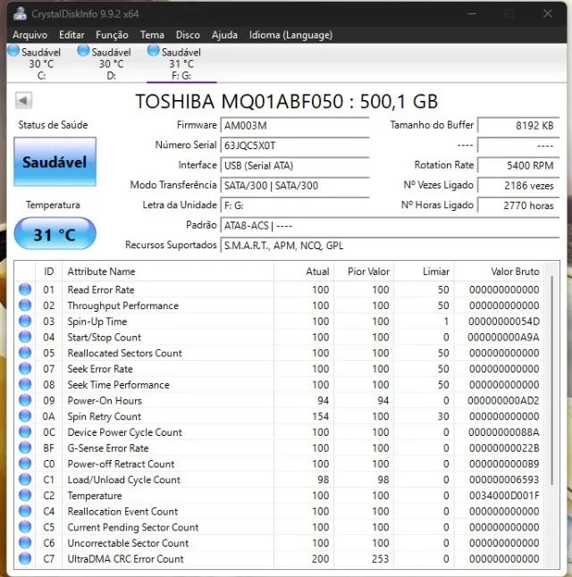Click raw value 00000006593 of Load/Unload Cycle

tap(504, 480)
